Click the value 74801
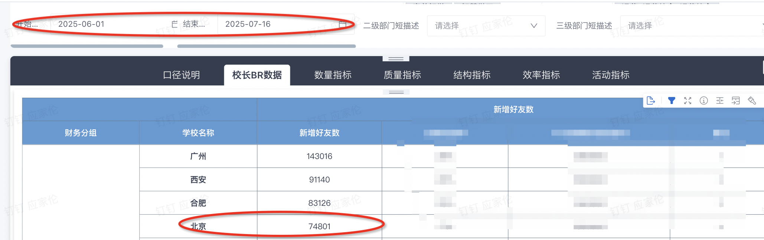764x240 pixels. 319,227
